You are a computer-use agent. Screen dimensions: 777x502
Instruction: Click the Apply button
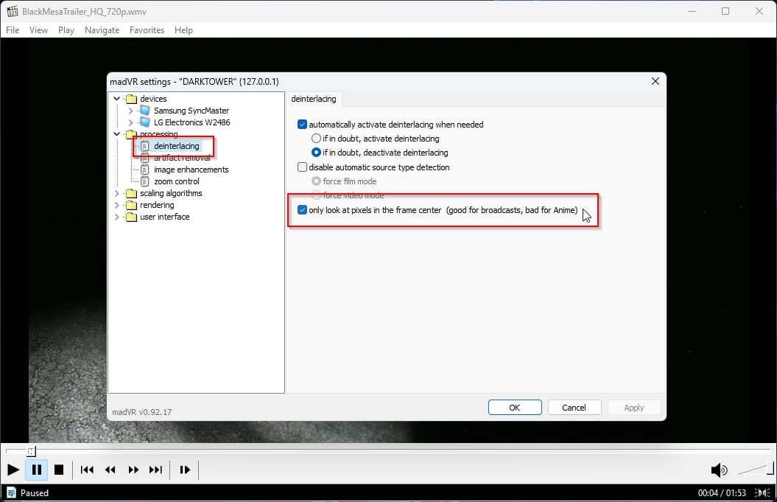(x=634, y=407)
